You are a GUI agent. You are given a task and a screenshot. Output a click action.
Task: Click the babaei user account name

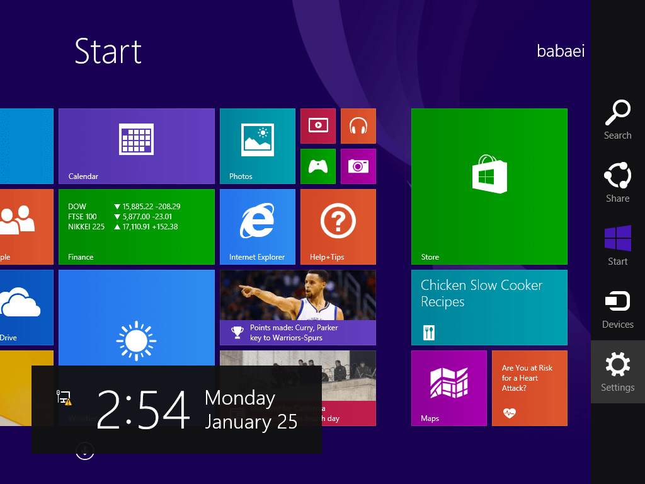(561, 51)
